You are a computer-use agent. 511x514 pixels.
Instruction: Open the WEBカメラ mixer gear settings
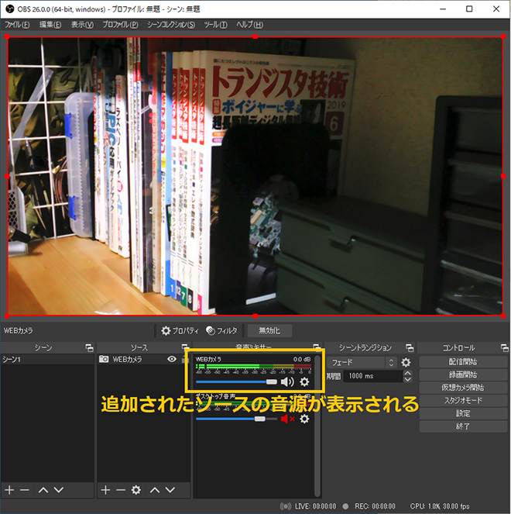[x=304, y=382]
